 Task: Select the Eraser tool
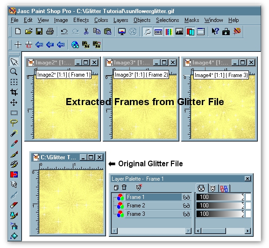[14, 205]
